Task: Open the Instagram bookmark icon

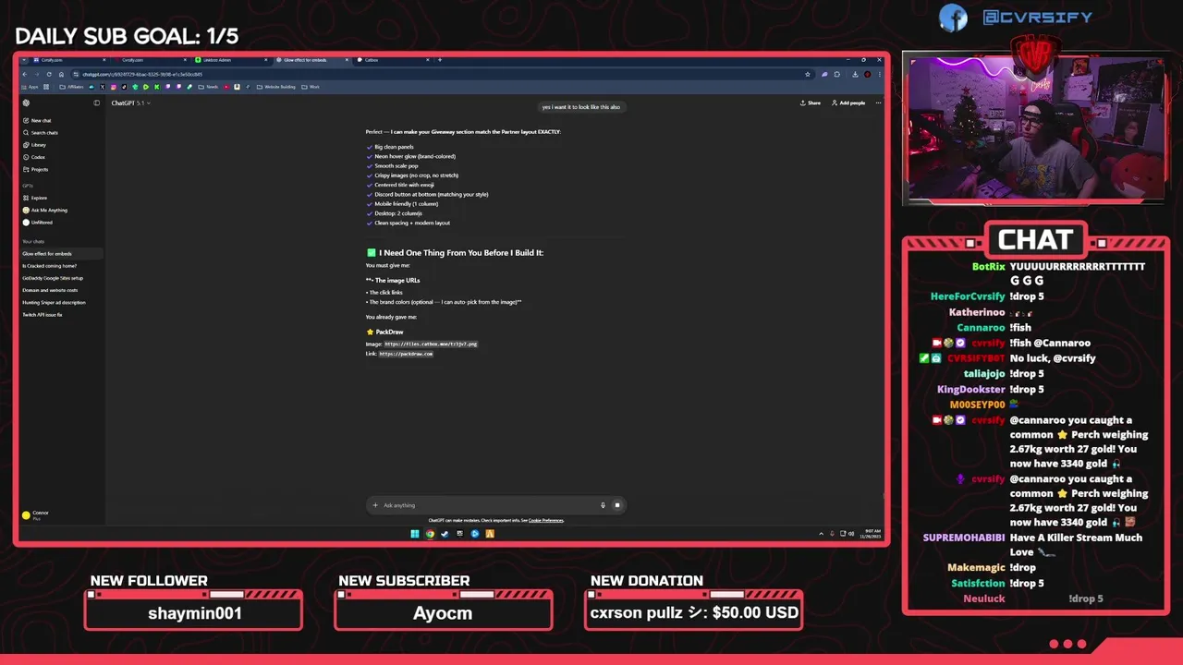Action: (114, 87)
